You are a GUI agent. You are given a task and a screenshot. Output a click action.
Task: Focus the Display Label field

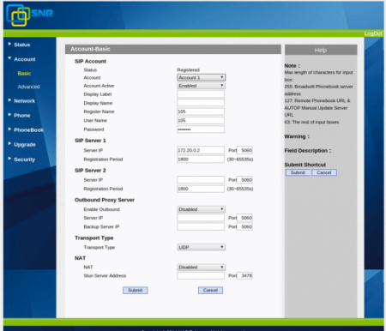201,94
